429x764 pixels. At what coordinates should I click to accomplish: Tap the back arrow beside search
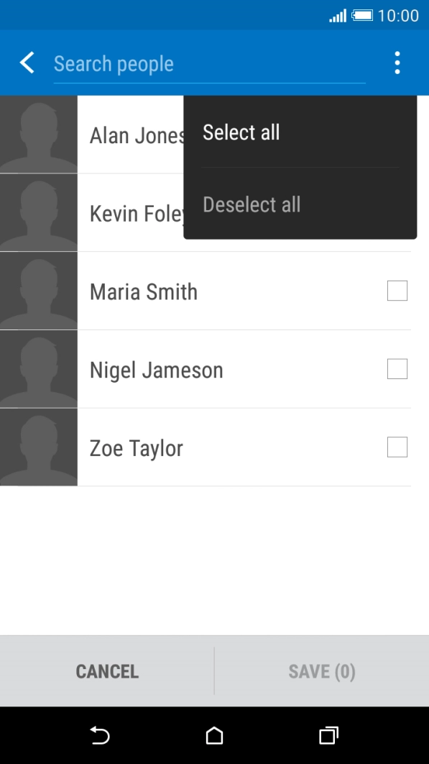27,63
